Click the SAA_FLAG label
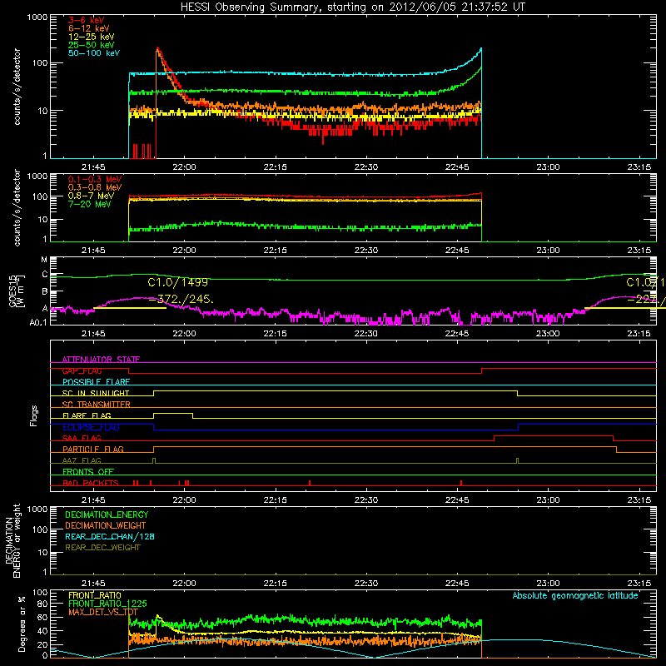This screenshot has width=666, height=666. (82, 438)
